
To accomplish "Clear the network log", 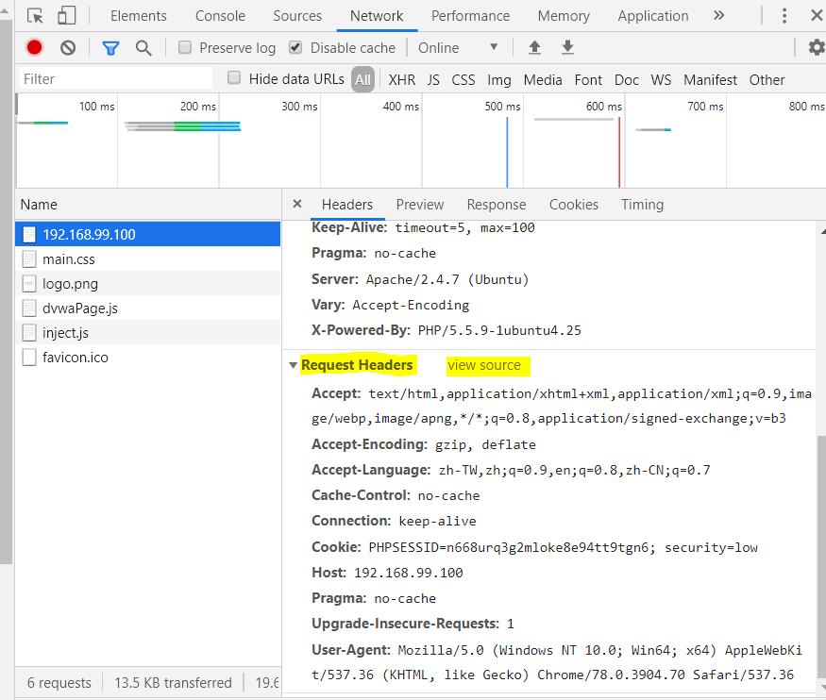I will pos(68,48).
